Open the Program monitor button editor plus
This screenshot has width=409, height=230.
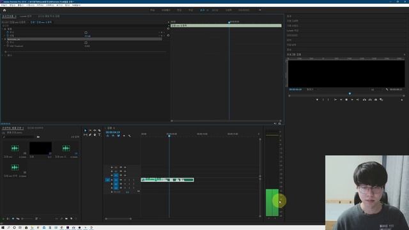[402, 100]
